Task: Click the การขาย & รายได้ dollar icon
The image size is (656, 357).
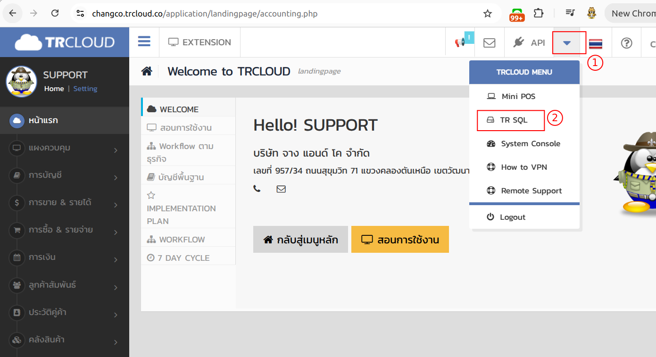Action: point(17,203)
